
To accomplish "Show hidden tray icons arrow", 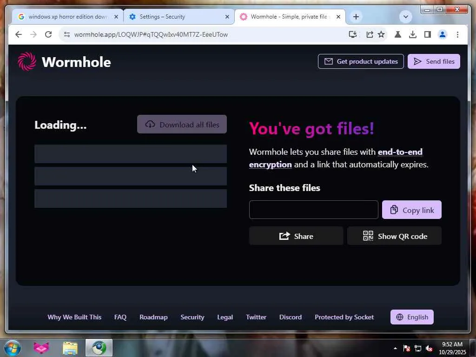I will coord(395,348).
